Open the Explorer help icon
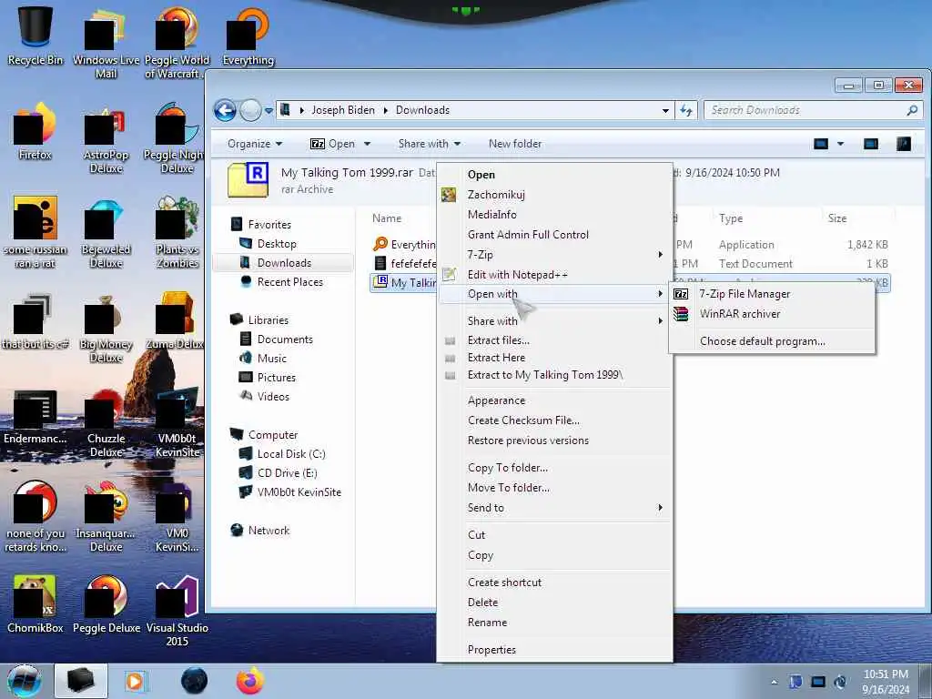This screenshot has height=699, width=932. (904, 144)
